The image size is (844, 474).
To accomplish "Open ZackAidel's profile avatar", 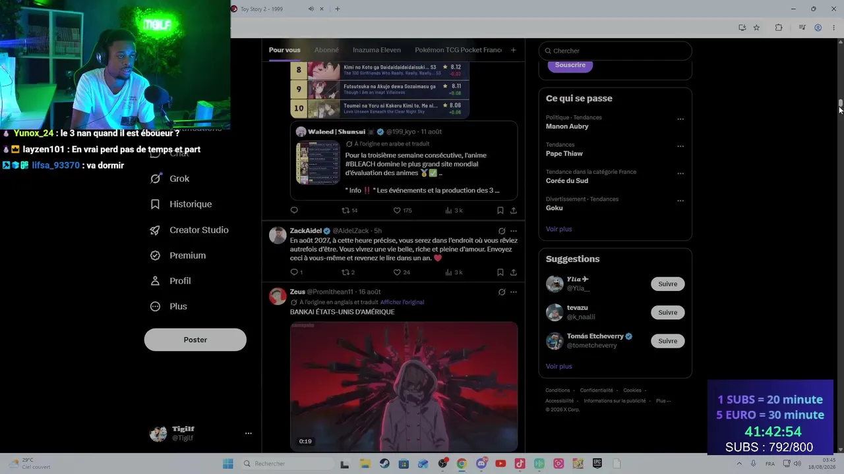I will click(278, 236).
